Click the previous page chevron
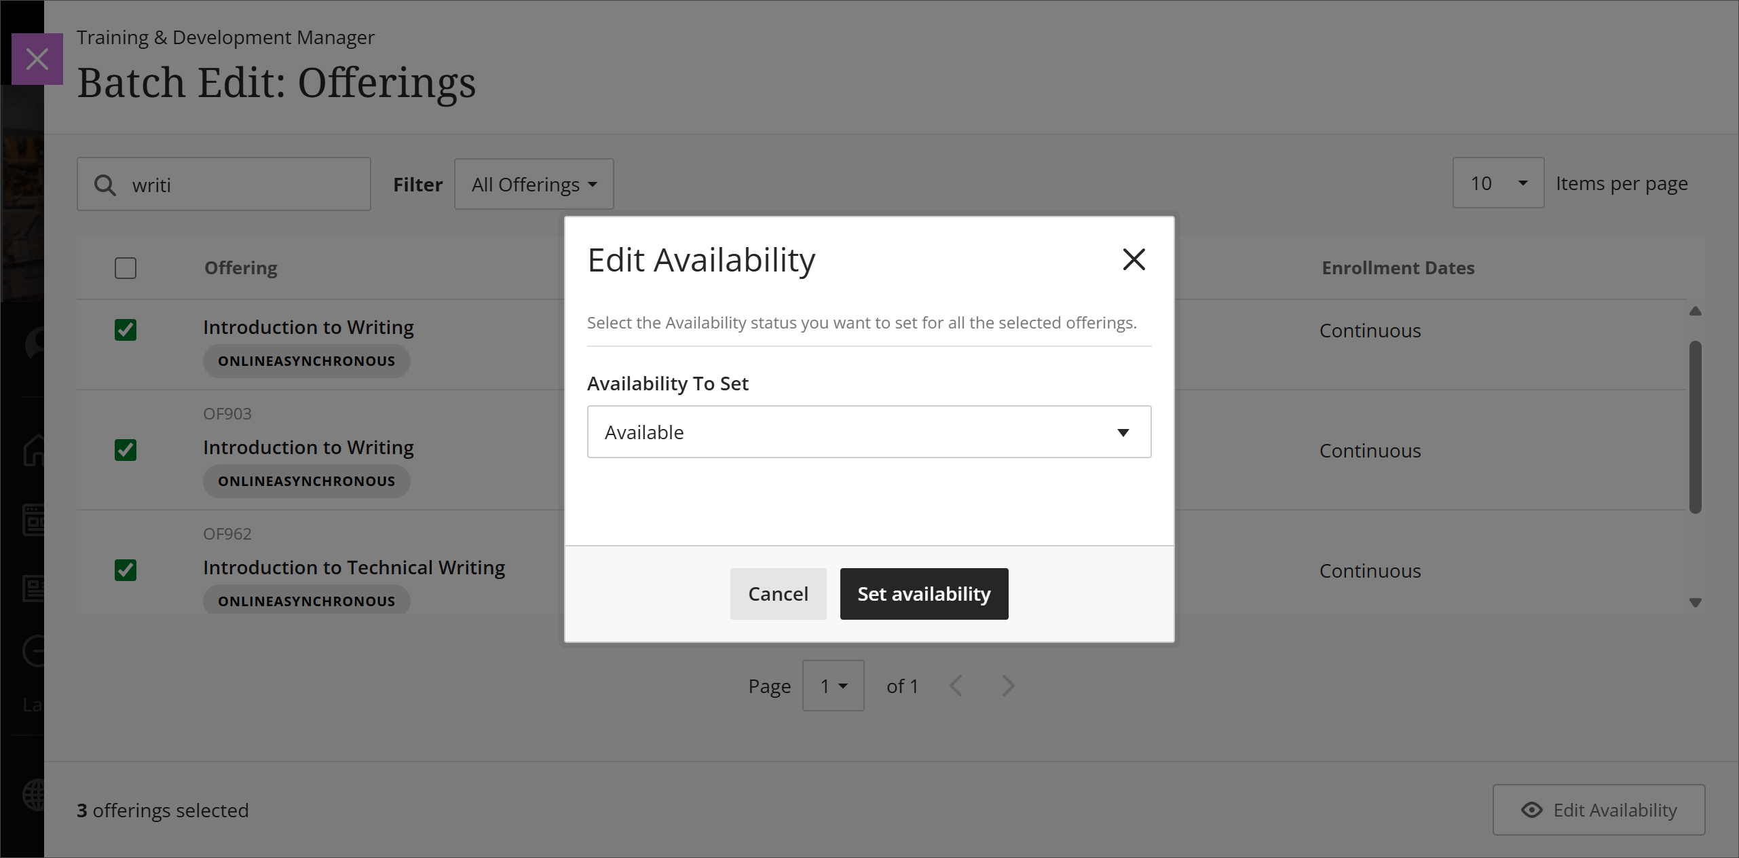Image resolution: width=1739 pixels, height=858 pixels. pos(956,686)
